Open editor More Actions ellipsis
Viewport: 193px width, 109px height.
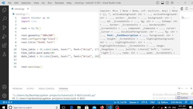[x=191, y=9]
